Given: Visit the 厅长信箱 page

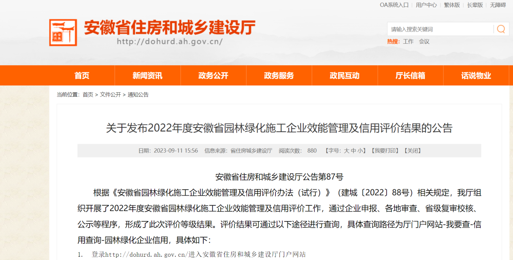Looking at the screenshot, I should tap(410, 75).
